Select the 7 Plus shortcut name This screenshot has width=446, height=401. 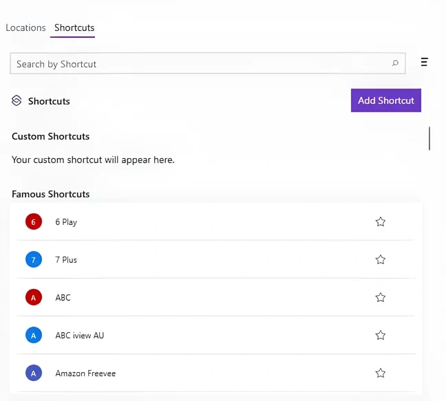(66, 260)
